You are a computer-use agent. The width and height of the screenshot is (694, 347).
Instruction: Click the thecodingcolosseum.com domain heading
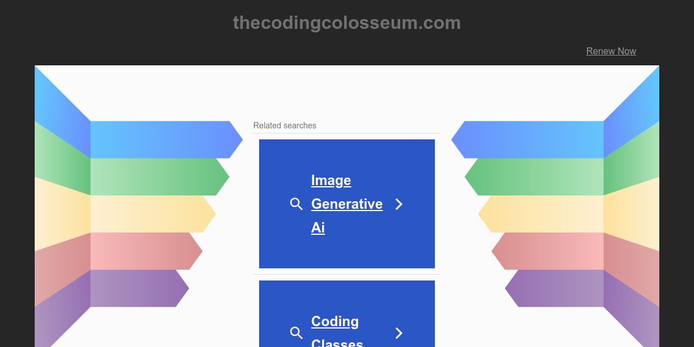(347, 23)
